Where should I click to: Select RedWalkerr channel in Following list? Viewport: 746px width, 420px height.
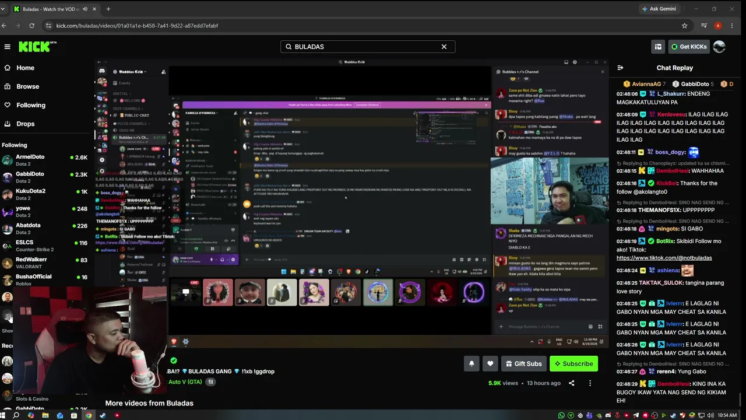click(x=44, y=263)
